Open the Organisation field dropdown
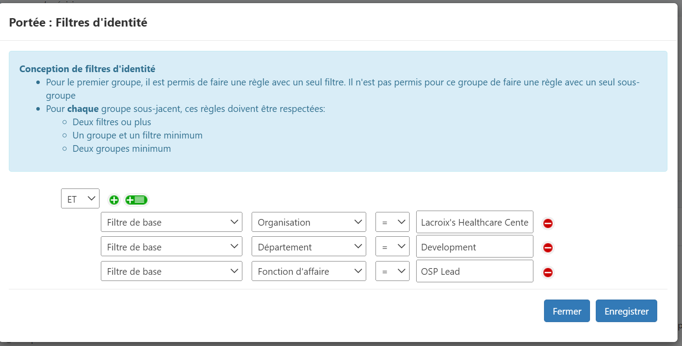Viewport: 682px width, 346px height. 309,222
